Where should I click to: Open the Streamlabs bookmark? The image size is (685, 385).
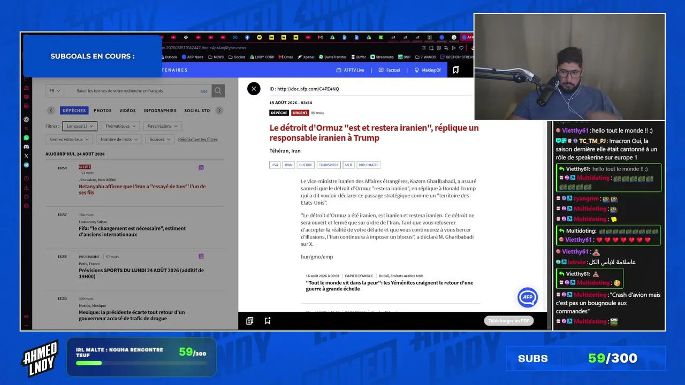click(x=382, y=57)
